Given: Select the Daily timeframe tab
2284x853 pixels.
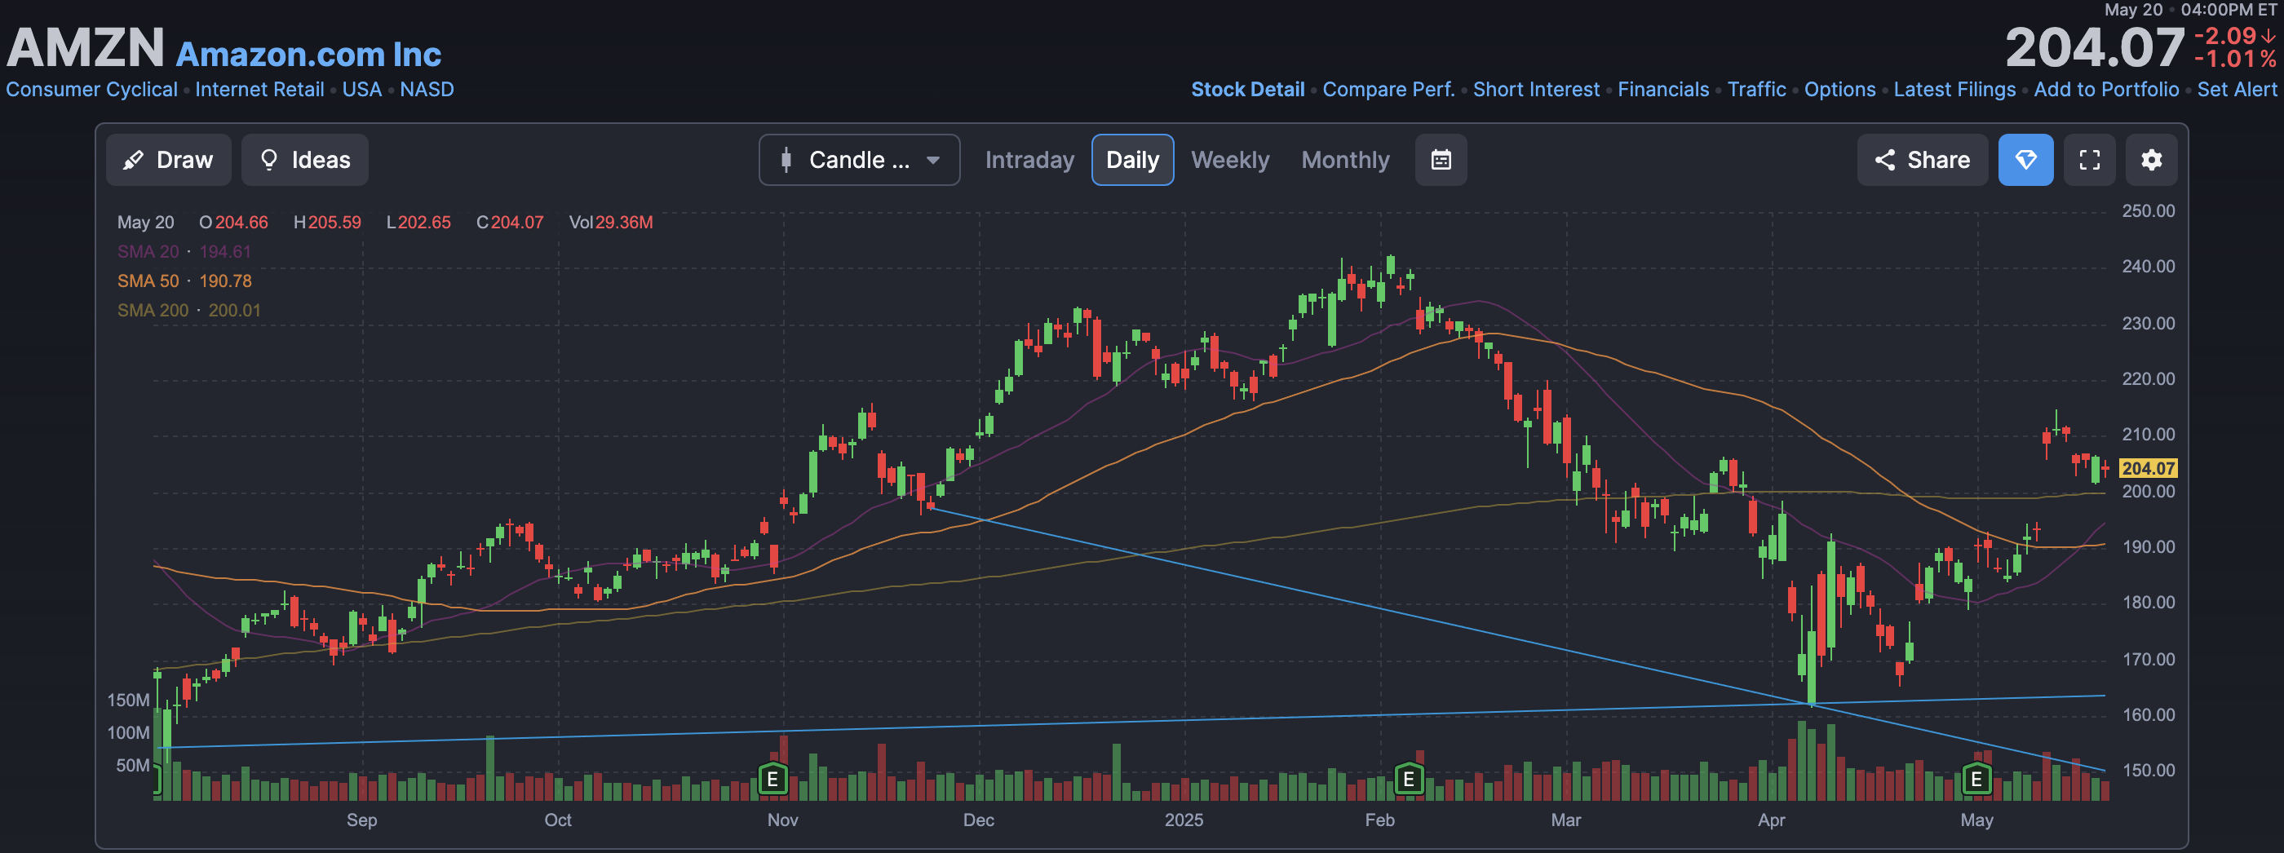Looking at the screenshot, I should (x=1132, y=160).
